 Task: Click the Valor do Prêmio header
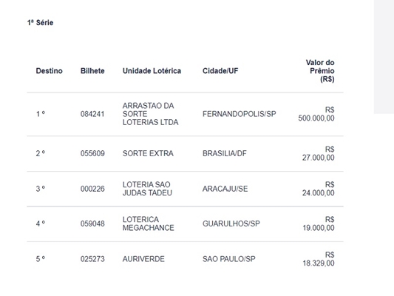click(x=320, y=71)
